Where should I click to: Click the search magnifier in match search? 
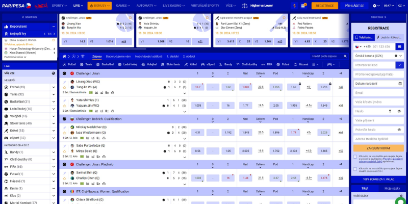345,56
